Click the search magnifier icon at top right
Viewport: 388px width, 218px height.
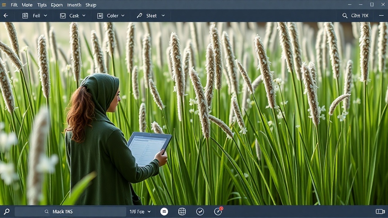[x=345, y=16]
